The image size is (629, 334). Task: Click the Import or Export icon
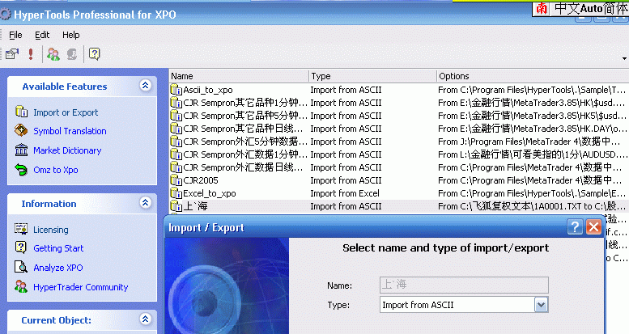[21, 112]
